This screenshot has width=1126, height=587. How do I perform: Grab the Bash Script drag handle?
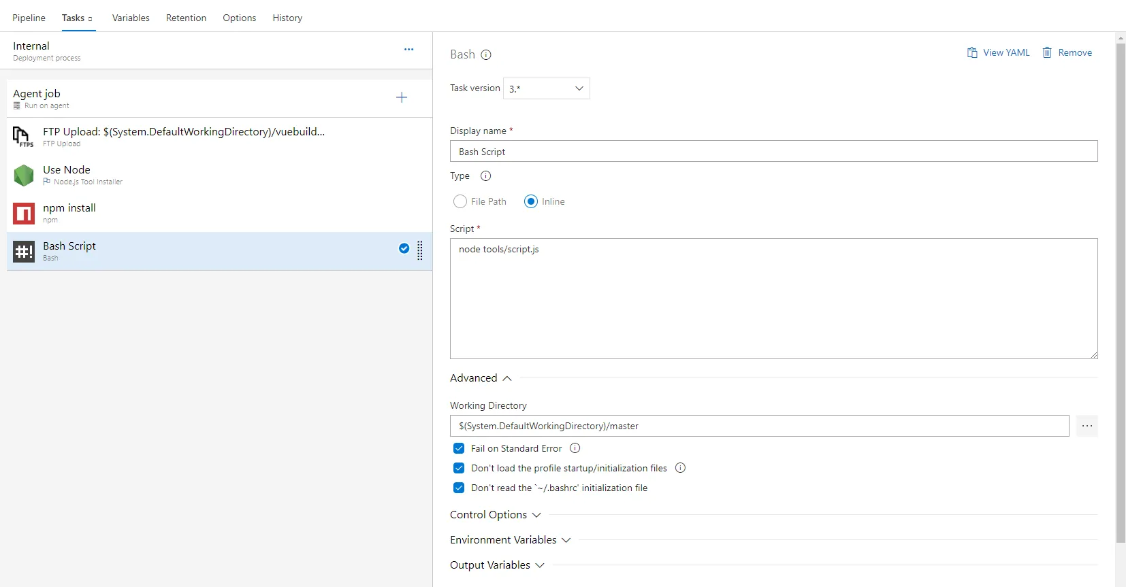coord(420,251)
